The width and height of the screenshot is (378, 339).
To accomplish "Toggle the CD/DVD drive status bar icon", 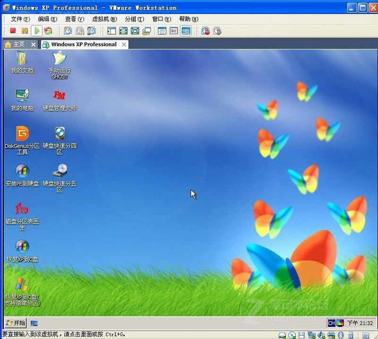I will (292, 335).
